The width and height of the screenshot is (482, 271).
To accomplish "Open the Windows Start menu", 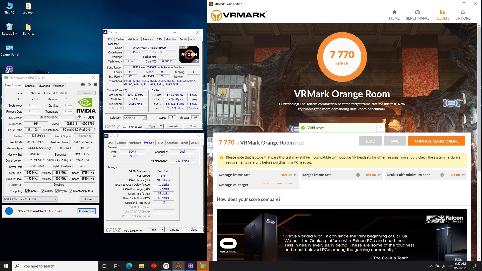I will 6,266.
